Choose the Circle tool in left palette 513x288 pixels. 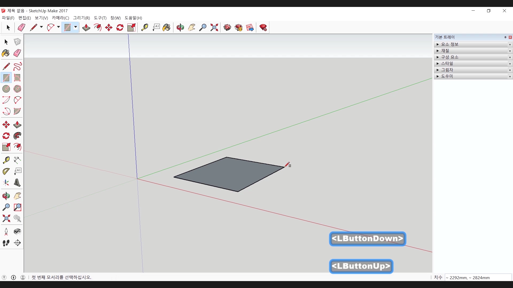[x=6, y=89]
